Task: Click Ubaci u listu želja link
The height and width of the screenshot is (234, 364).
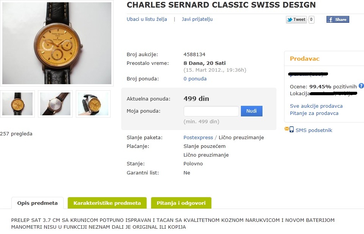Action: click(x=147, y=19)
